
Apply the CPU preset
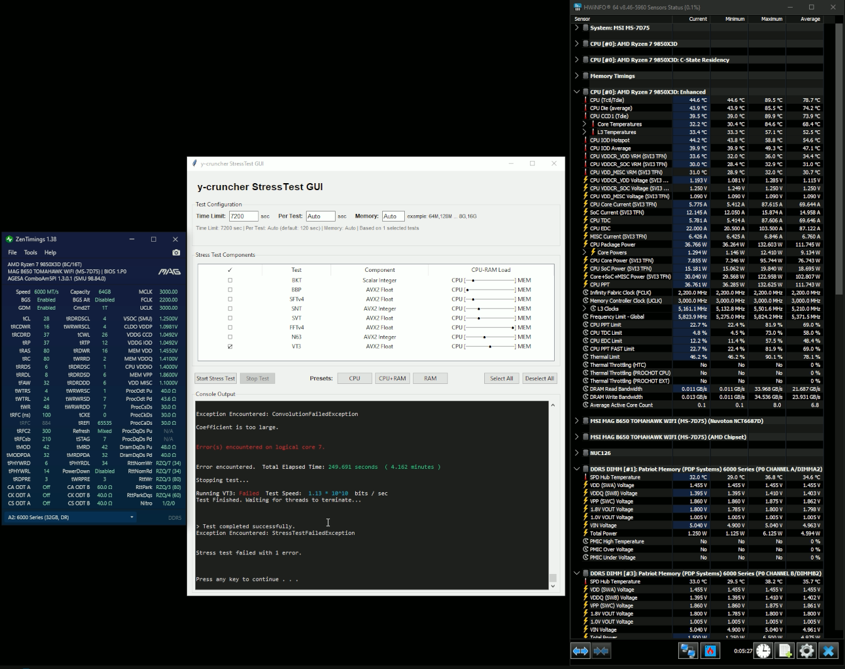pos(354,378)
